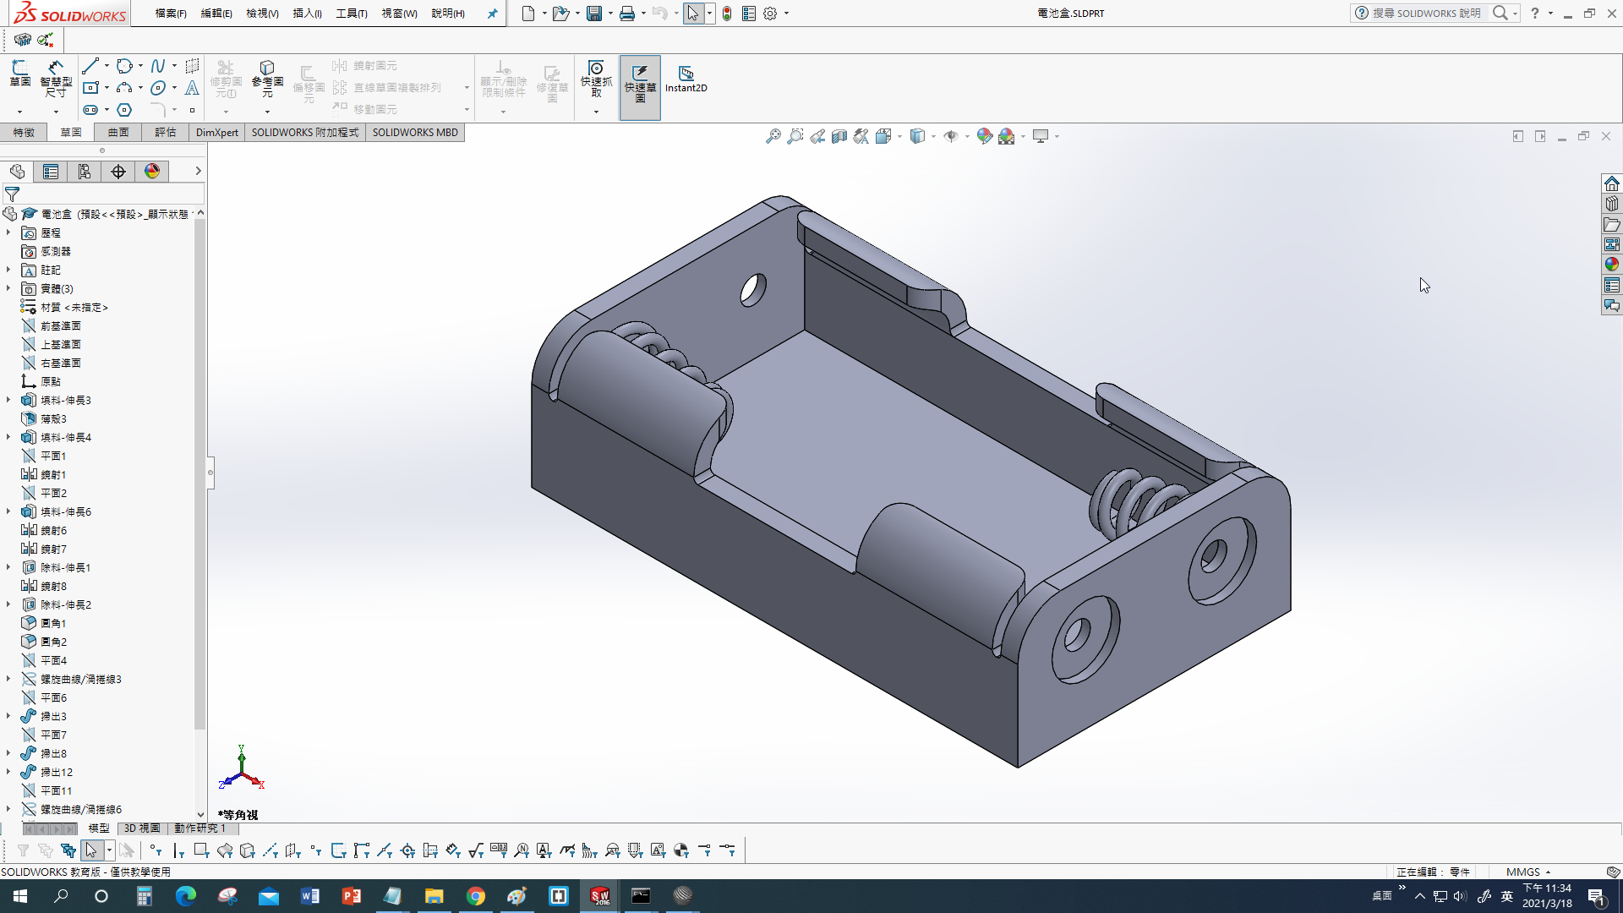Open the MMGS unit system dropdown
Image resolution: width=1623 pixels, height=913 pixels.
[1527, 872]
